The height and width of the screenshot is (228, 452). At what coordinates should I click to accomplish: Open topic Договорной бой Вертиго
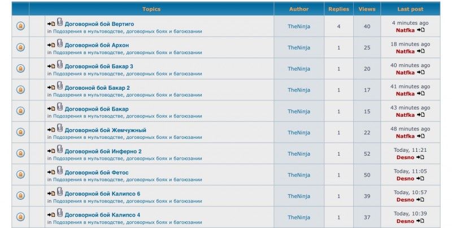(99, 24)
